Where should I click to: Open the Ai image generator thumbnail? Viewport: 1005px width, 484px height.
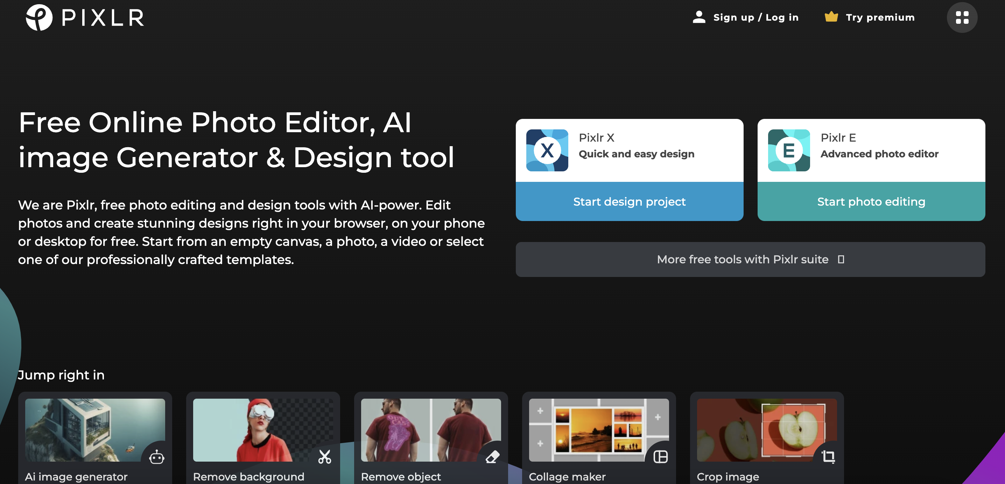pyautogui.click(x=95, y=430)
